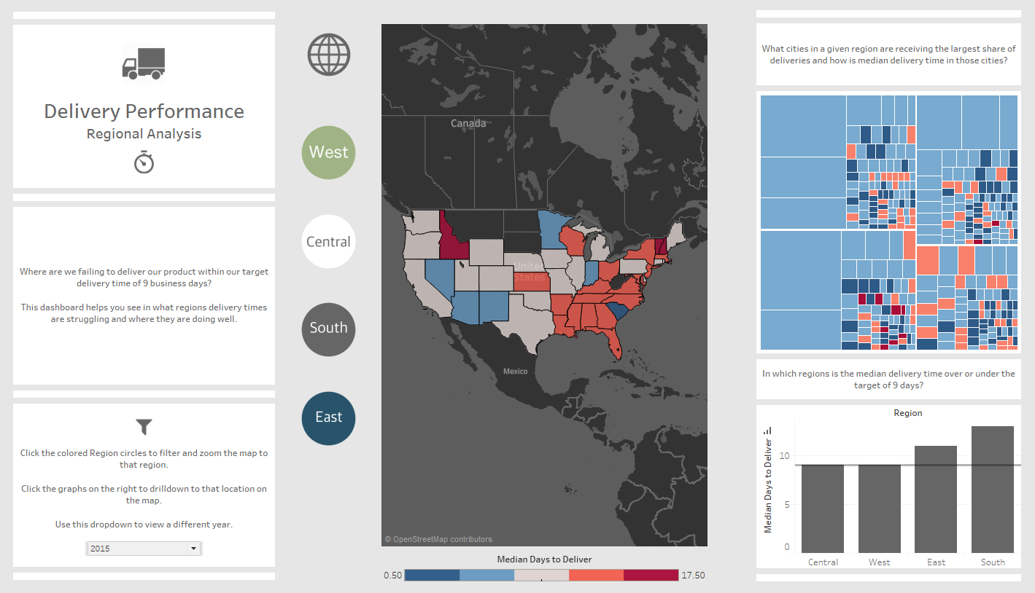Click the dark blue legend color swatch
1035x593 pixels.
coord(432,575)
